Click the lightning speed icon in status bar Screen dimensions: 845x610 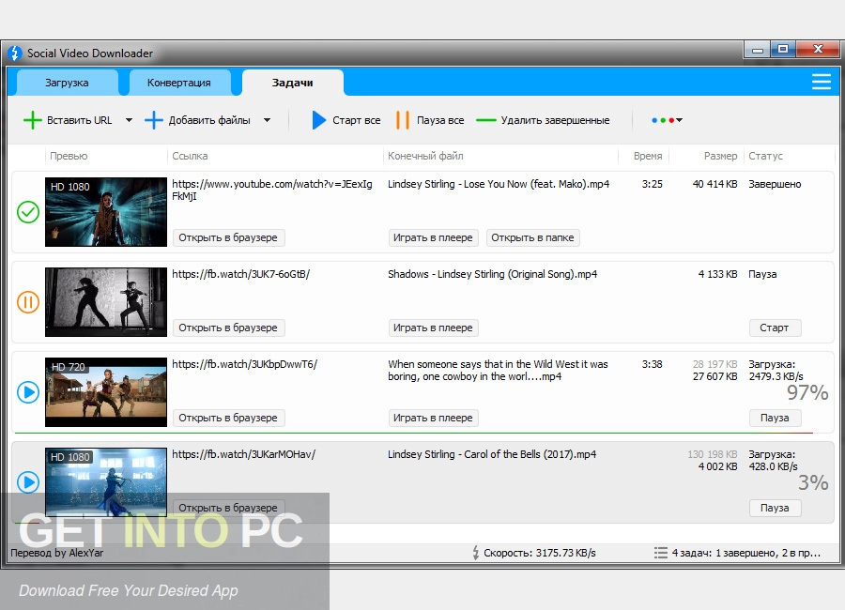click(x=475, y=553)
